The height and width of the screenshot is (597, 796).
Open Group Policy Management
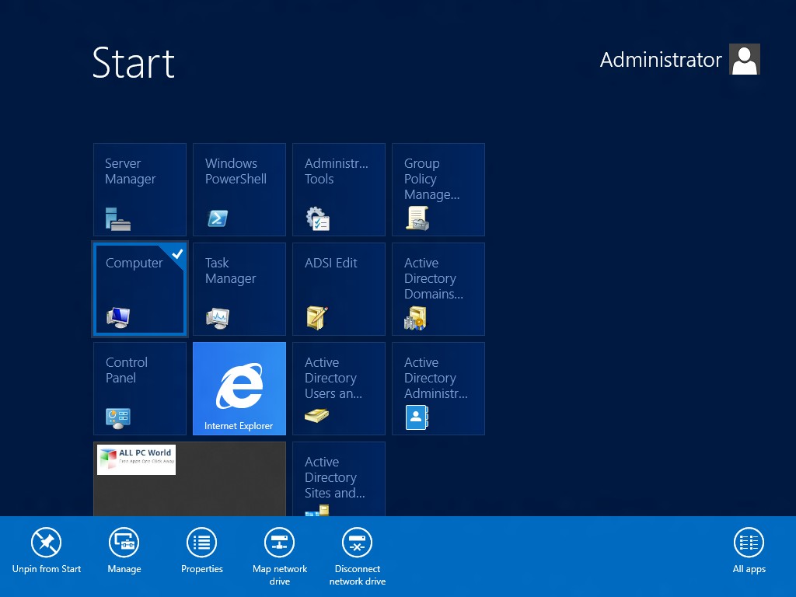(x=438, y=190)
